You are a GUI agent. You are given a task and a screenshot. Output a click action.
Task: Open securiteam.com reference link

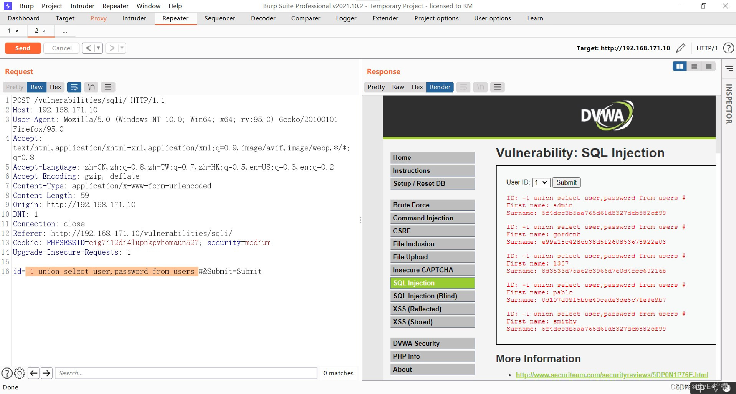(612, 375)
